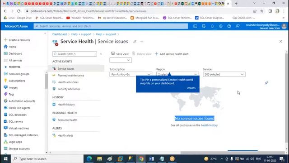Screen dimensions: 289x163
Task: Open Dashboard from sidebar
Action: point(13,53)
